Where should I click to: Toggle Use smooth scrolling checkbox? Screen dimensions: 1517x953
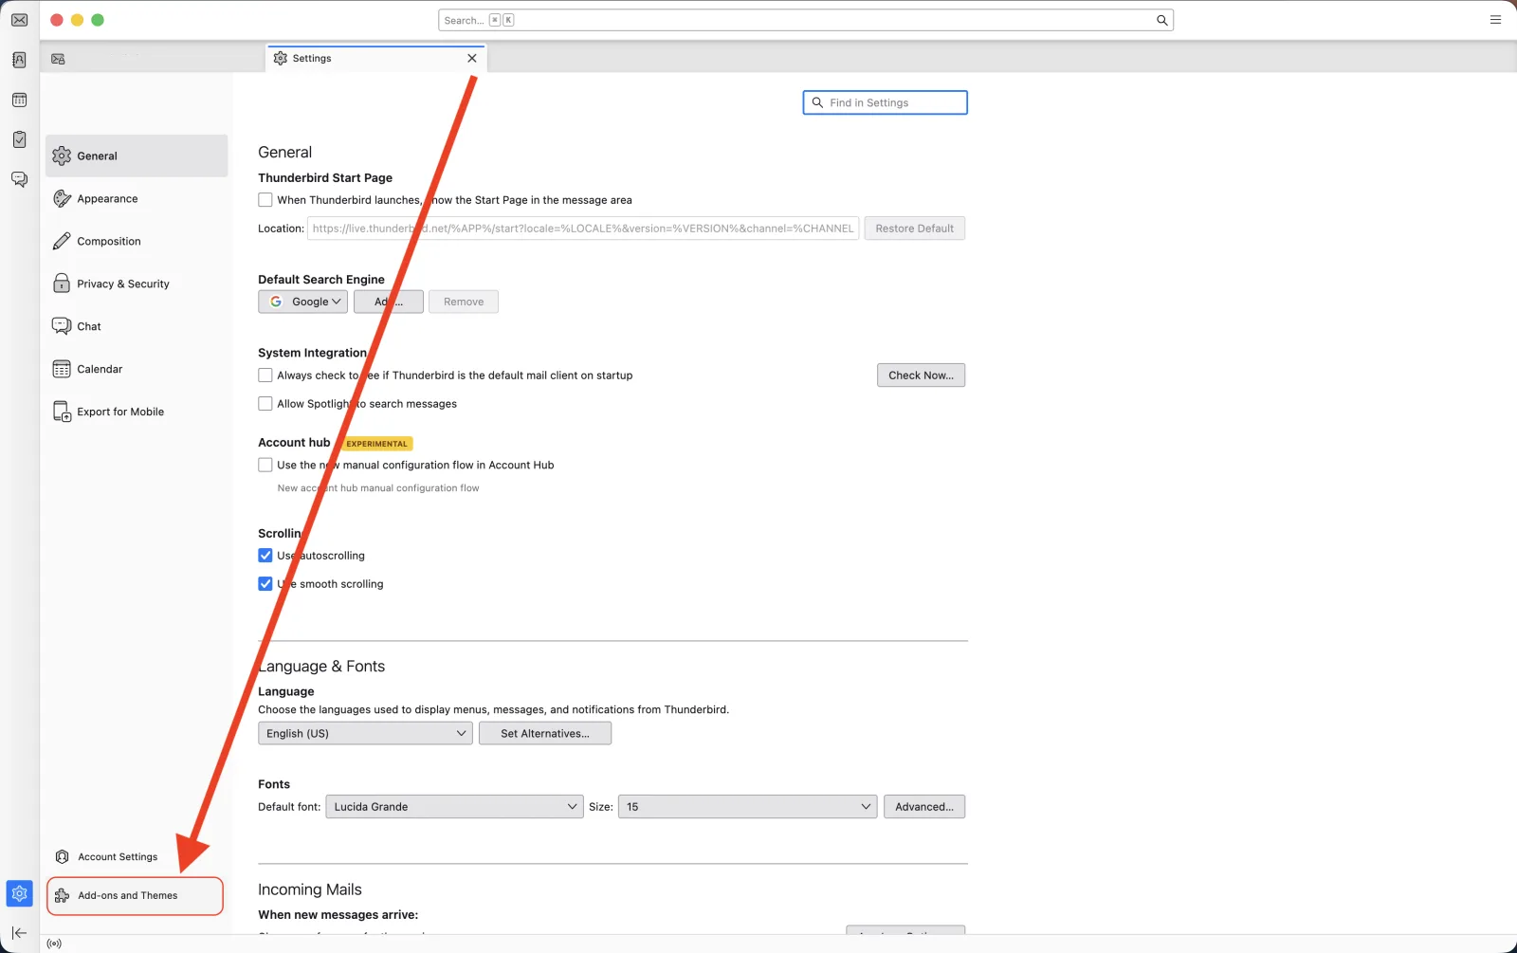[265, 584]
